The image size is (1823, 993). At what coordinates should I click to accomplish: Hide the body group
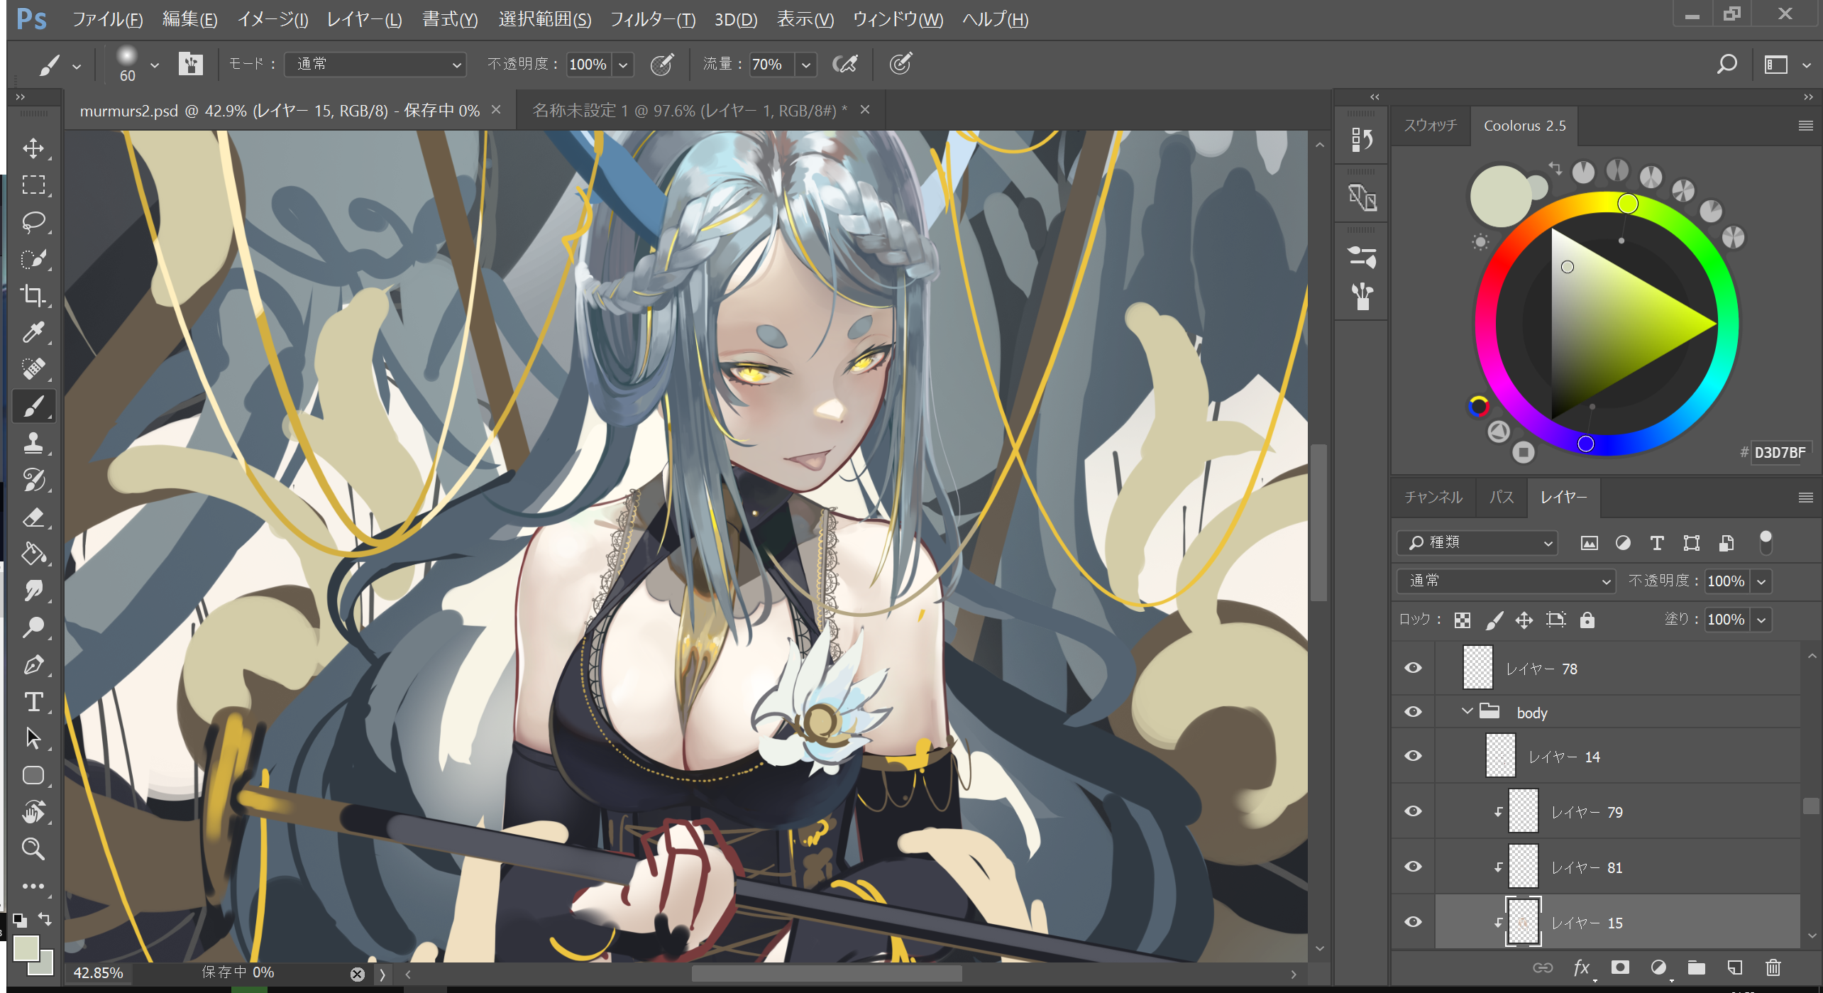pyautogui.click(x=1413, y=712)
